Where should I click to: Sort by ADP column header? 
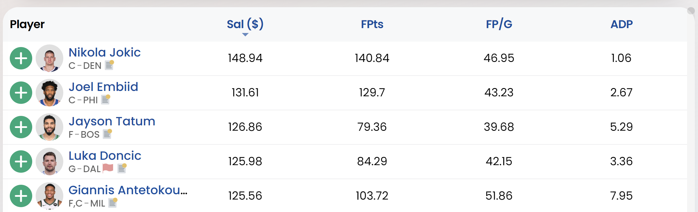(x=621, y=24)
